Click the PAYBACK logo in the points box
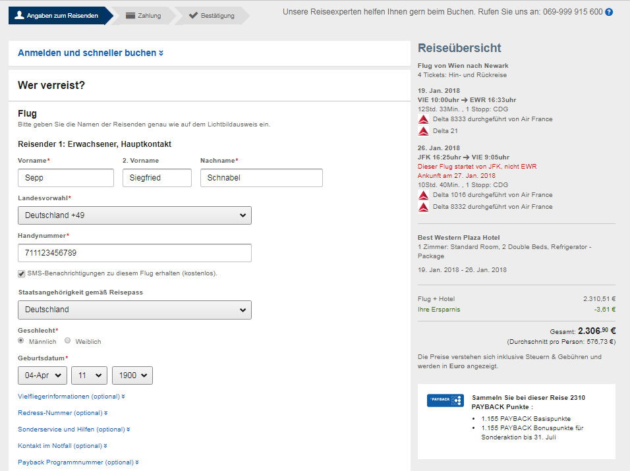The width and height of the screenshot is (630, 471). [x=445, y=401]
